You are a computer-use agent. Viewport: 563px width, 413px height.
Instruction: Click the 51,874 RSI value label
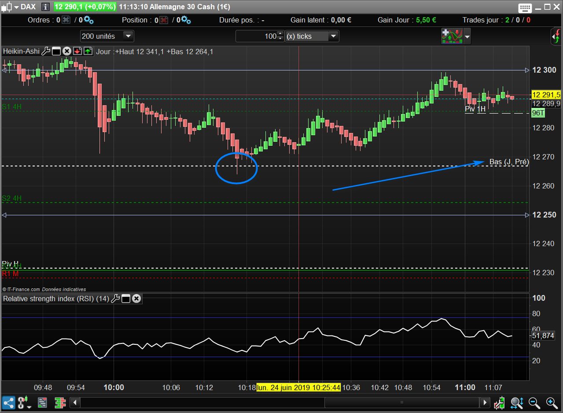pyautogui.click(x=543, y=336)
